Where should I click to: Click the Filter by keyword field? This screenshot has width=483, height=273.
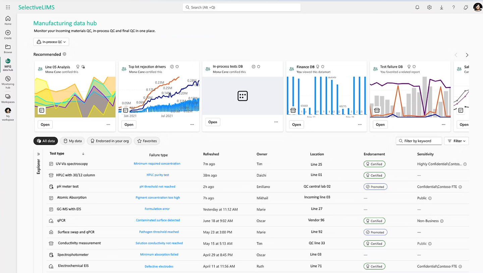pos(419,141)
